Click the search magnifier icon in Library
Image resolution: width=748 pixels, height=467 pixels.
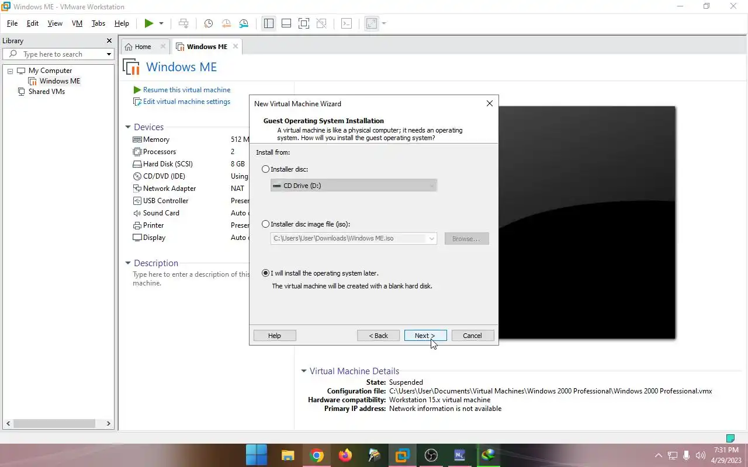click(x=13, y=54)
